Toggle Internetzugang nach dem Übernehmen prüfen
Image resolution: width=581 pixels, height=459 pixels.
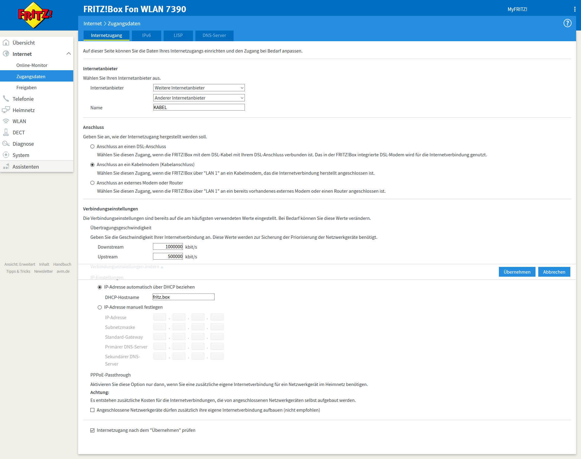[92, 430]
